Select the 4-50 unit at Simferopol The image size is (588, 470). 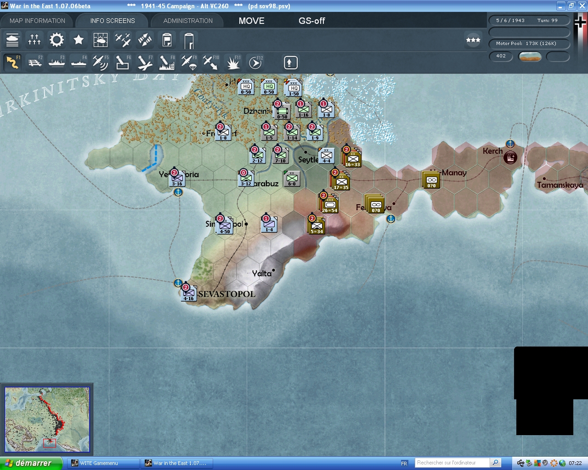(x=225, y=225)
